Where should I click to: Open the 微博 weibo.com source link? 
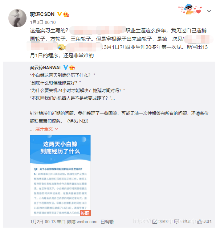[x=82, y=222]
